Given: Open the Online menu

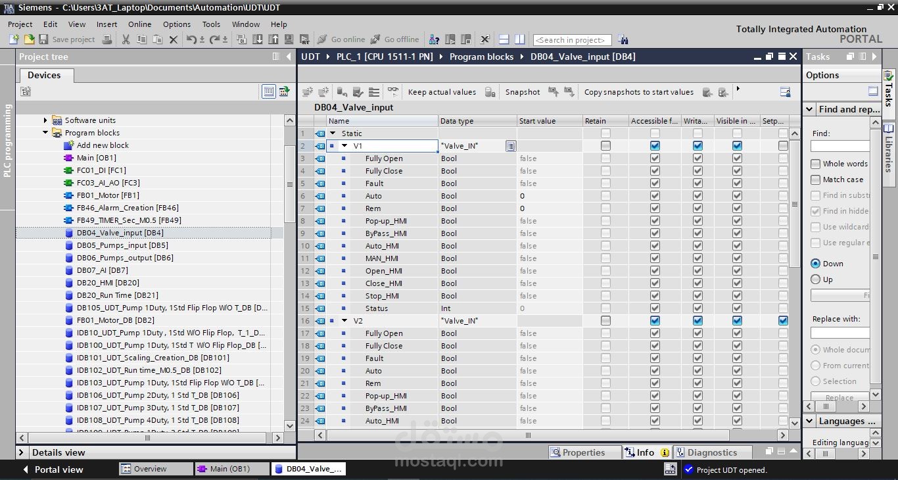Looking at the screenshot, I should 139,24.
